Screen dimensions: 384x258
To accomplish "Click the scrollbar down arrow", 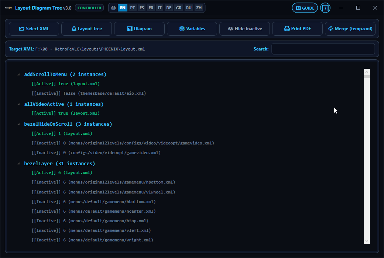I will 367,241.
